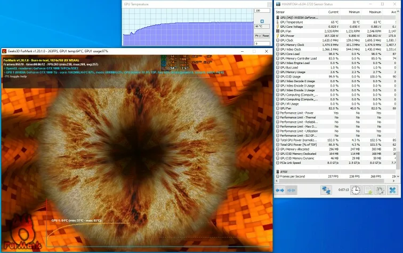The width and height of the screenshot is (403, 253).
Task: Minimize the FurMark window
Action: click(x=242, y=51)
